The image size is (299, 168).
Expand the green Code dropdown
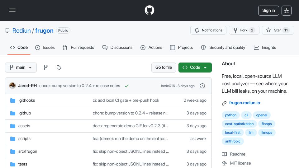click(195, 68)
